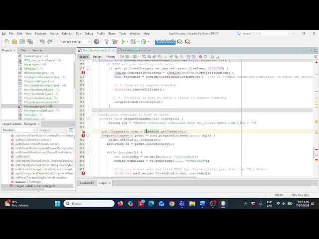The height and width of the screenshot is (239, 319).
Task: Click the Find Next Occurrence icon
Action: coord(155,57)
